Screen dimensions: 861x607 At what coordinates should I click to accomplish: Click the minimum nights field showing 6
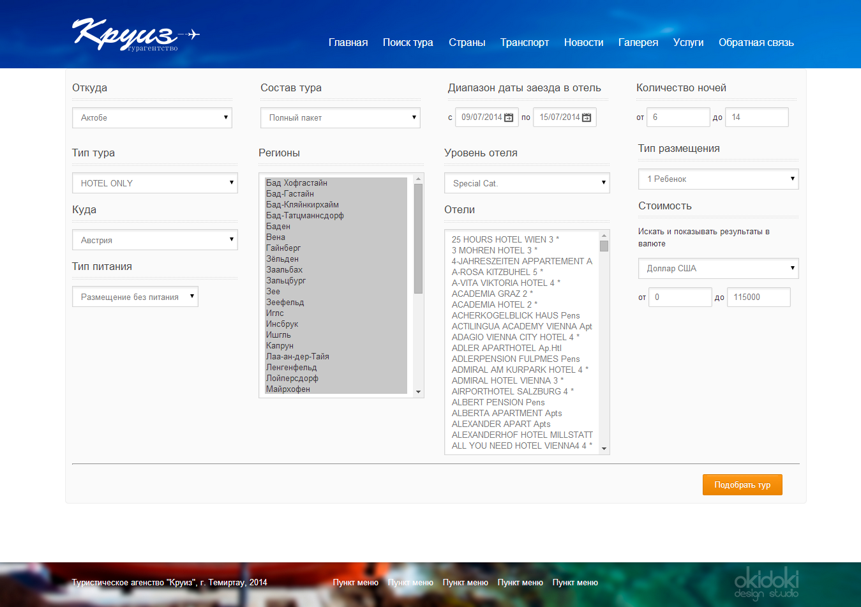point(678,117)
